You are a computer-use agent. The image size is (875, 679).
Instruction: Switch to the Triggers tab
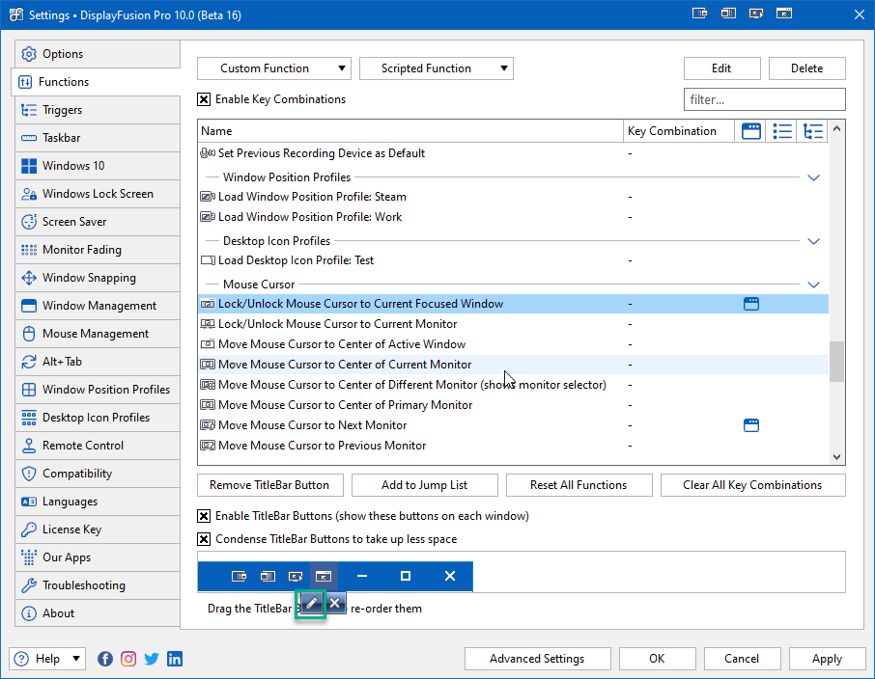pyautogui.click(x=98, y=110)
